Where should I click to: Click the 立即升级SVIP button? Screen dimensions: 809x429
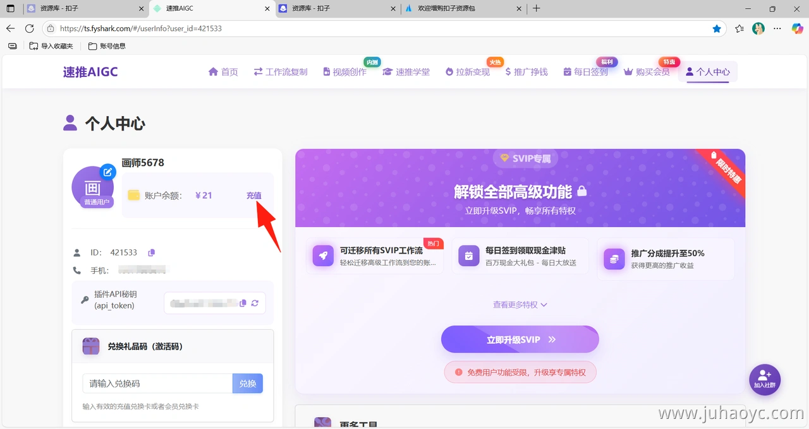(x=520, y=339)
